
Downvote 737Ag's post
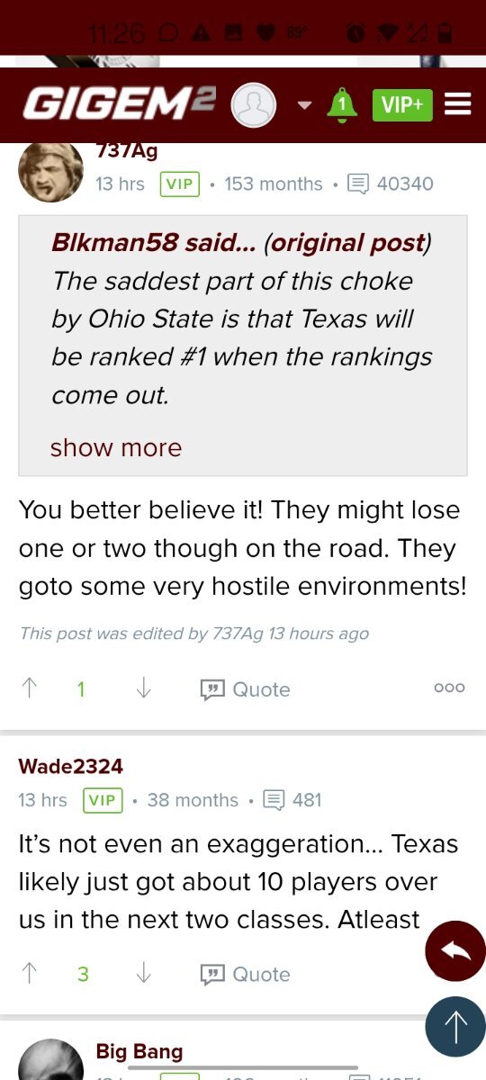click(x=142, y=688)
